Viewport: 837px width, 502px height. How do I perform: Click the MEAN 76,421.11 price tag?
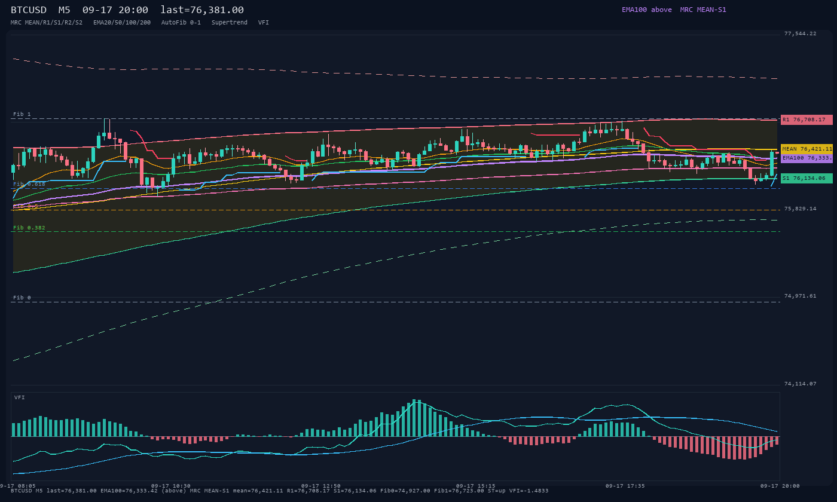(807, 149)
